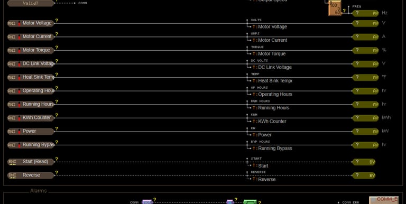Open the Running Bypass trend block

pyautogui.click(x=272, y=149)
